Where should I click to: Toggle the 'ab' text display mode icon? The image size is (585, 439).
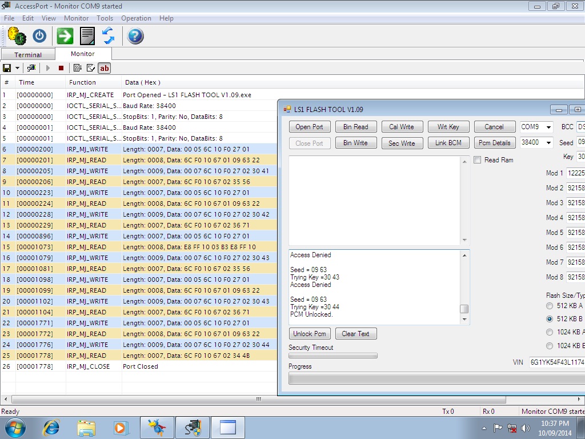point(105,68)
